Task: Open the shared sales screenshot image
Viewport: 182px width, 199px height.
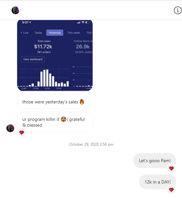Action: tap(55, 55)
